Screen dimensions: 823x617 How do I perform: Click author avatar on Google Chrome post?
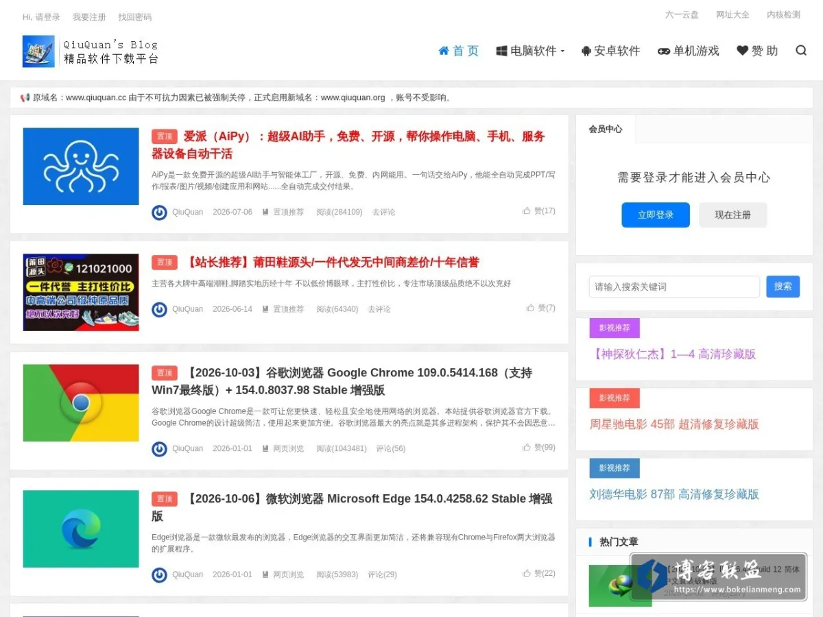pyautogui.click(x=159, y=449)
